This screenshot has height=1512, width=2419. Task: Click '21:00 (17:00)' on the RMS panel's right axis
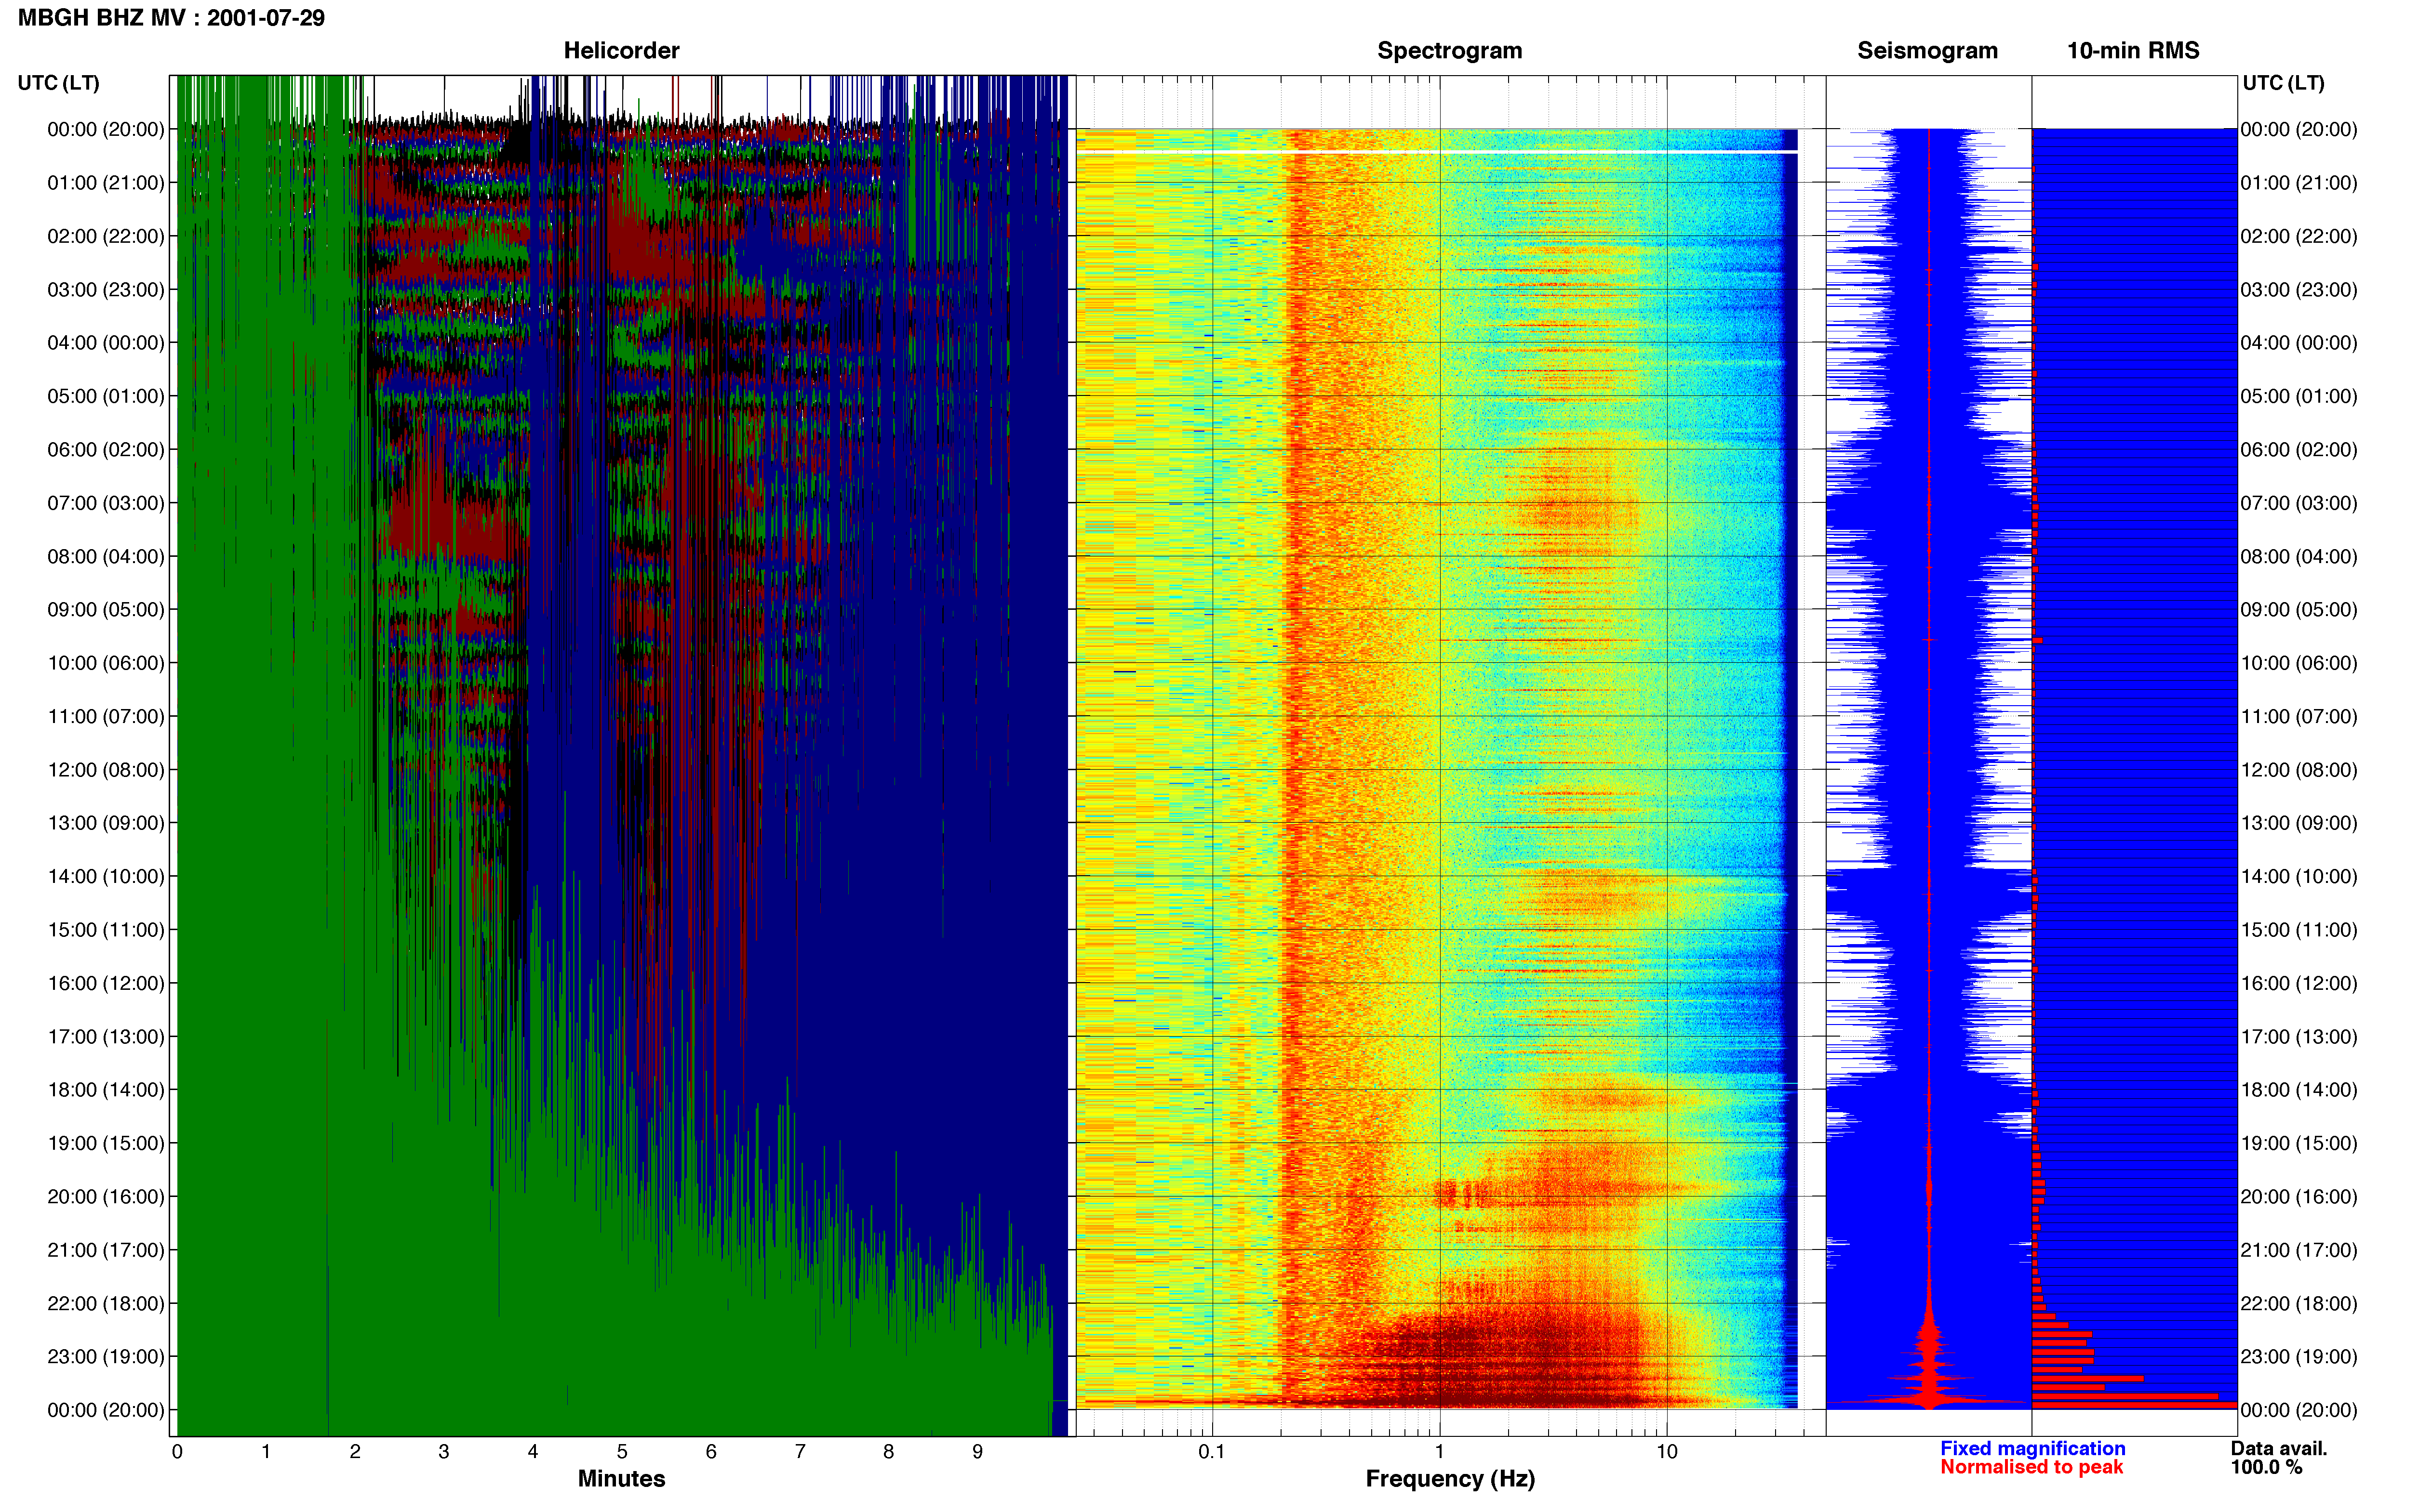pos(2299,1250)
